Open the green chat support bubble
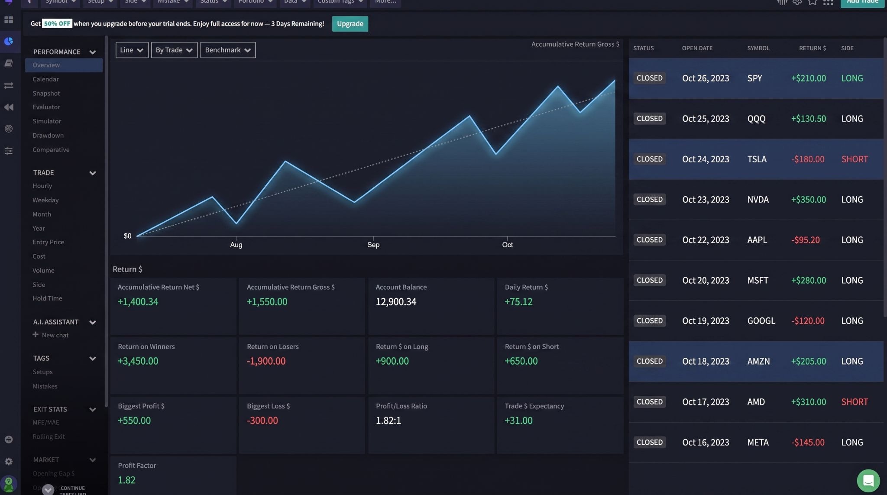This screenshot has height=495, width=887. point(868,481)
